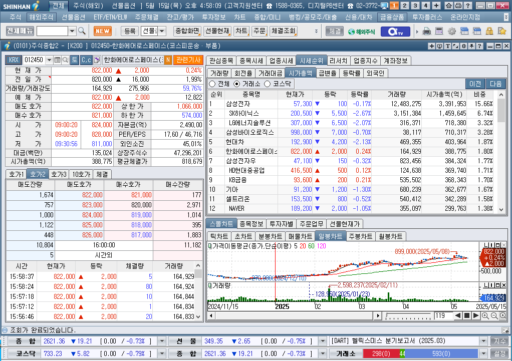Click the 전체메뉴 button

20,31
